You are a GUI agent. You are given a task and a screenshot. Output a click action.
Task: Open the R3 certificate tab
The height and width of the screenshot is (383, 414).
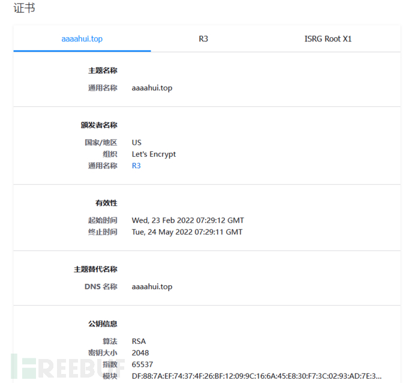(203, 39)
